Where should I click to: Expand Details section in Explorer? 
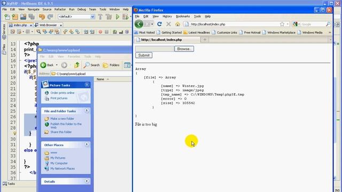[x=87, y=181]
